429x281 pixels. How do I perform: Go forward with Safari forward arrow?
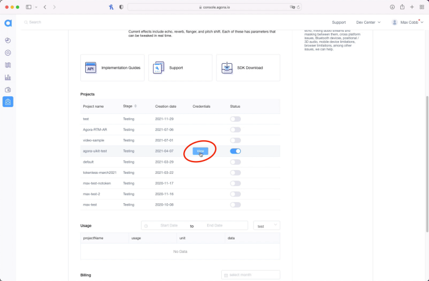click(x=54, y=7)
